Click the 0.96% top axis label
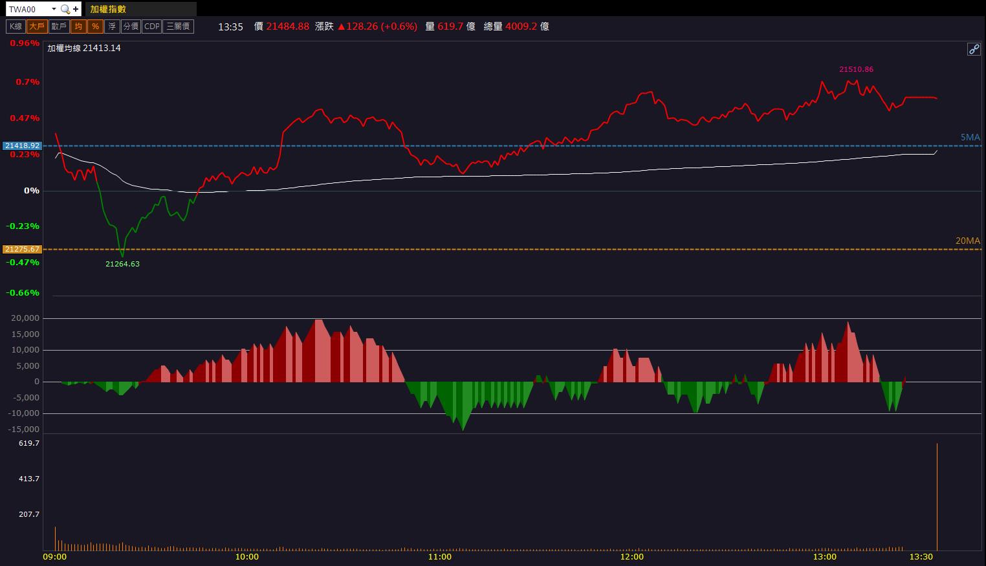Screen dimensions: 986x566 tap(25, 43)
